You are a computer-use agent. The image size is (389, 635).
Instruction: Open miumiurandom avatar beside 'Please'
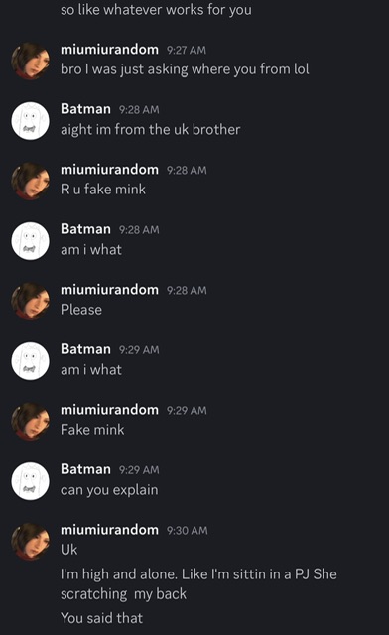point(31,302)
